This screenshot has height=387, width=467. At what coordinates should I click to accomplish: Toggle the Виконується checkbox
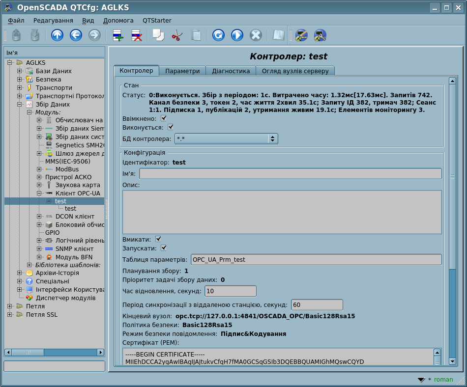click(x=171, y=127)
